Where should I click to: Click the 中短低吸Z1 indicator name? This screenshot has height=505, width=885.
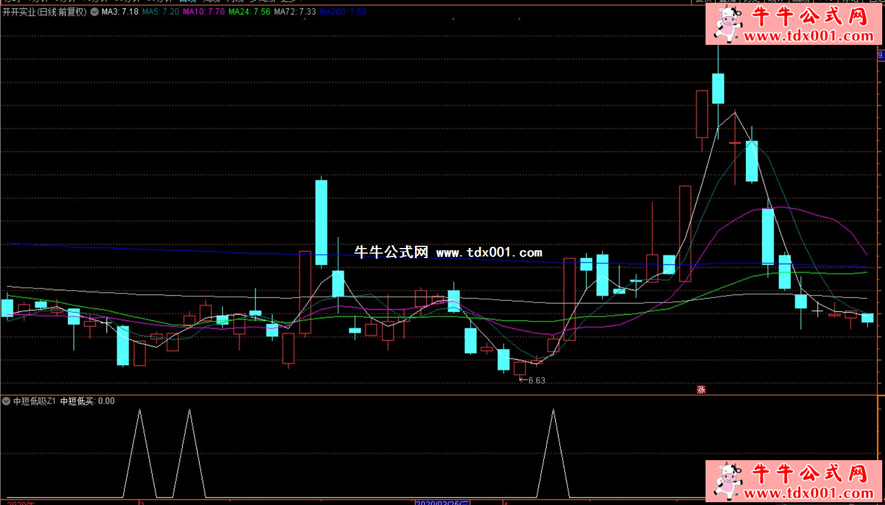(x=35, y=401)
